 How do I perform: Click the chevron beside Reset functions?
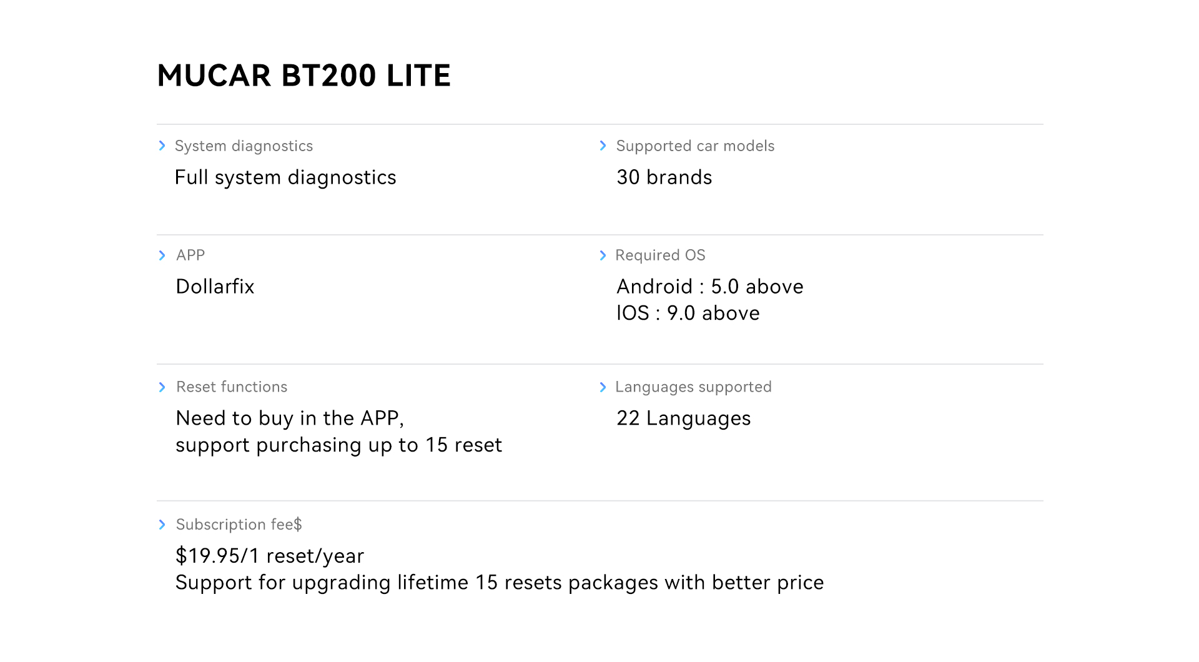pyautogui.click(x=162, y=387)
